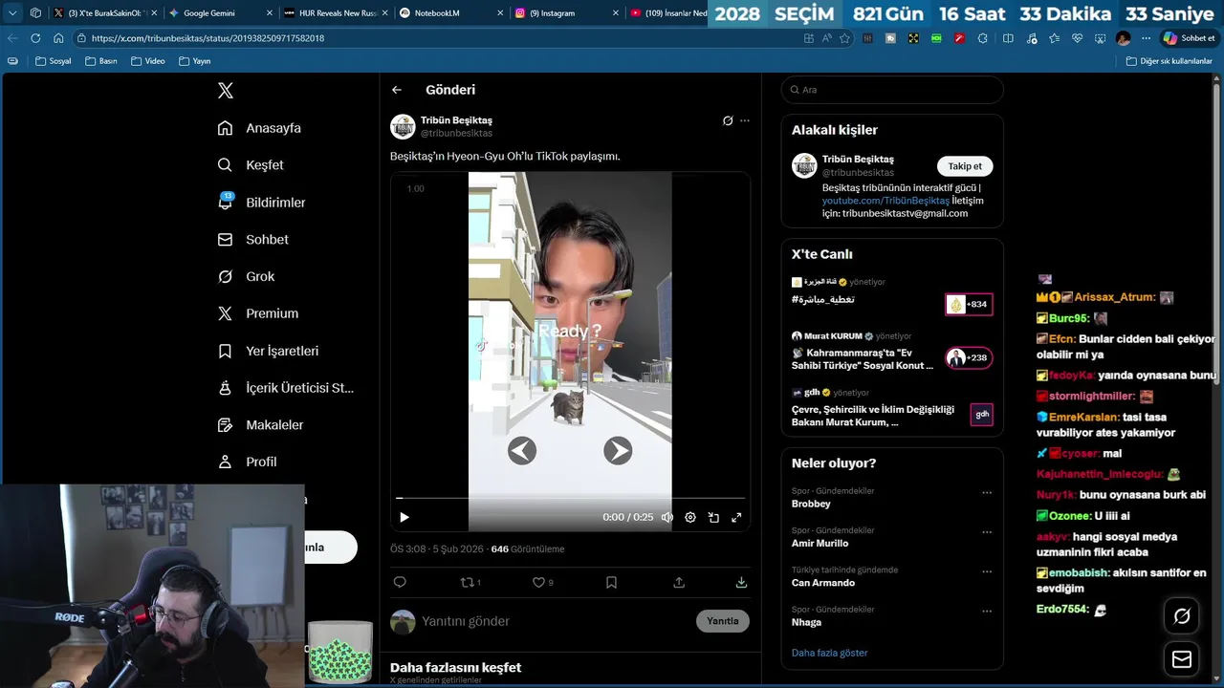Switch to Instagram tab
The width and height of the screenshot is (1224, 688).
pyautogui.click(x=564, y=13)
